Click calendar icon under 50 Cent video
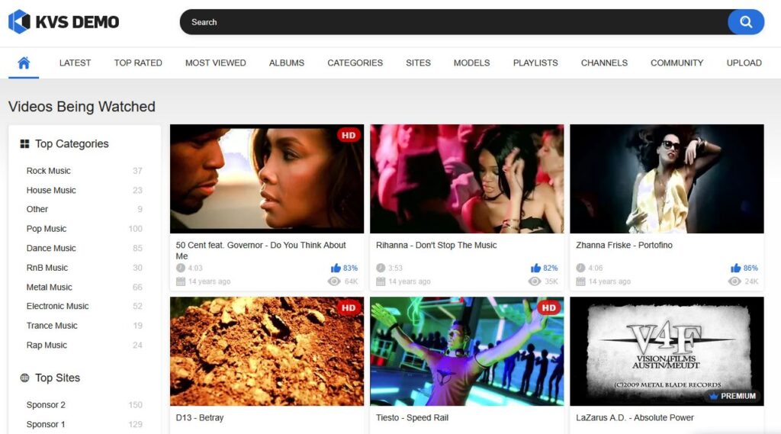The image size is (781, 434). coord(180,281)
